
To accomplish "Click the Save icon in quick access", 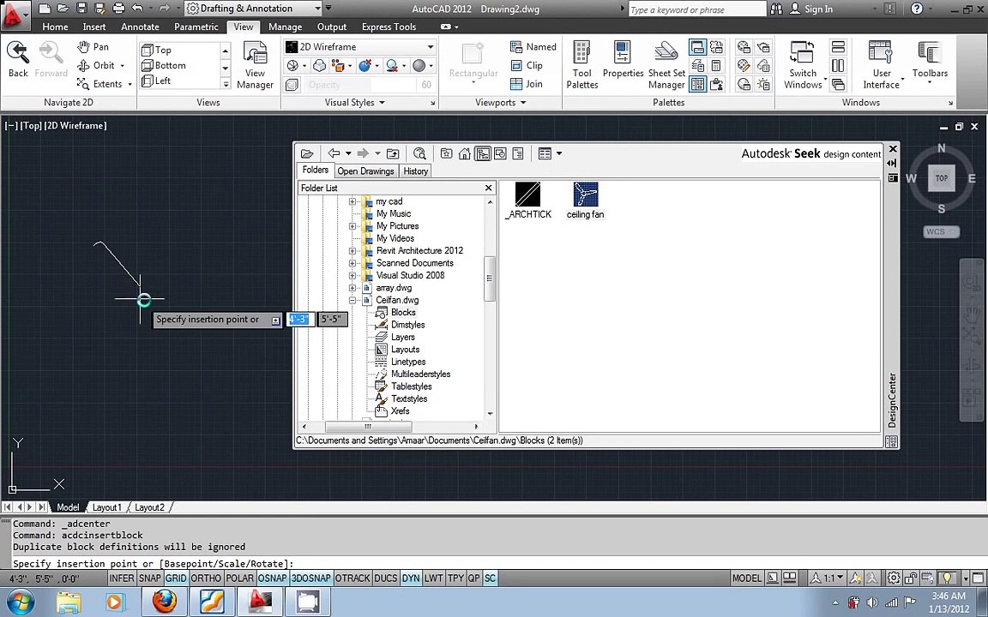I will click(81, 9).
